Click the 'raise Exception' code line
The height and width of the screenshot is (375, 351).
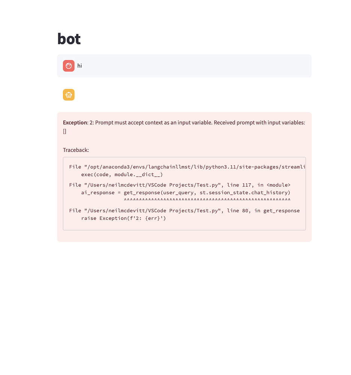123,218
